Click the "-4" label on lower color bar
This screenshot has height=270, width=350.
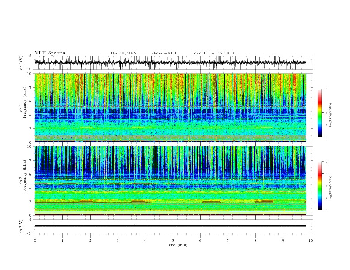[326, 174]
